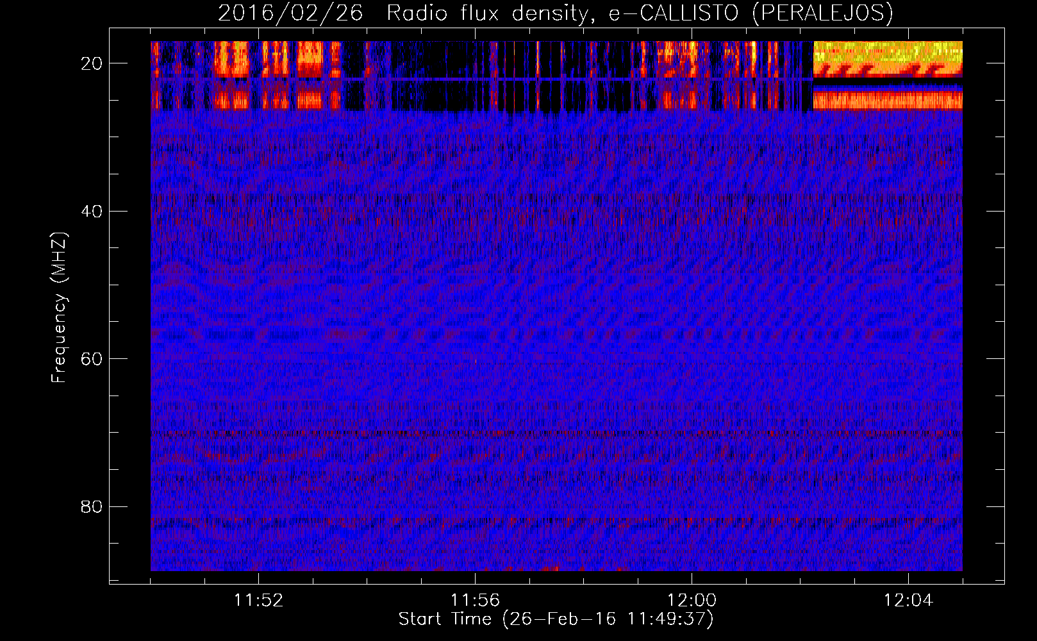
Task: Click the 'Frequency (MHZ)' axis label
Action: [59, 308]
